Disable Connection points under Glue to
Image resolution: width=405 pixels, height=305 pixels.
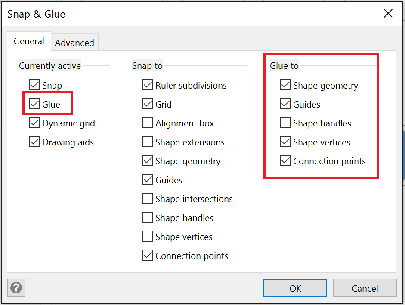(x=285, y=161)
